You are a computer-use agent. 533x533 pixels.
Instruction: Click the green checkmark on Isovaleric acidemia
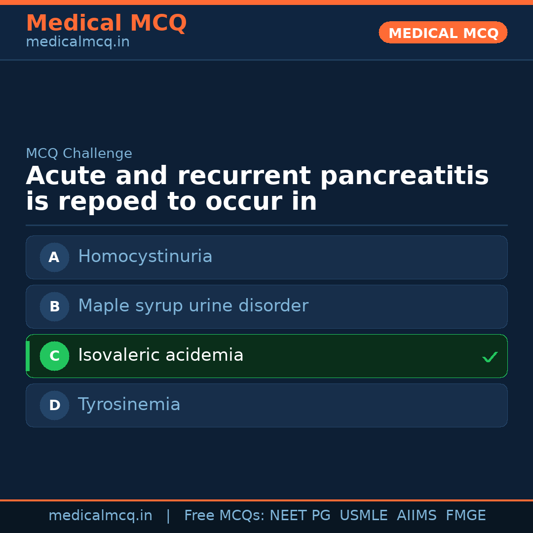click(490, 357)
